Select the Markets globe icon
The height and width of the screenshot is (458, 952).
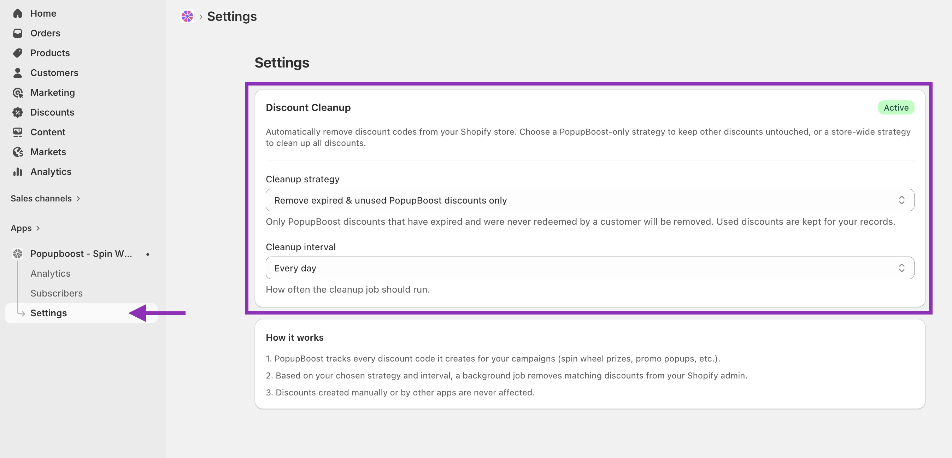[x=17, y=152]
